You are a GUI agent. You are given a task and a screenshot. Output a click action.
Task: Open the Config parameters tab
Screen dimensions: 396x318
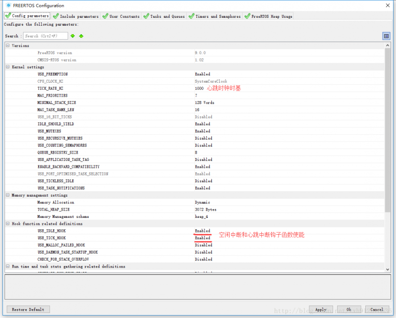pos(27,16)
